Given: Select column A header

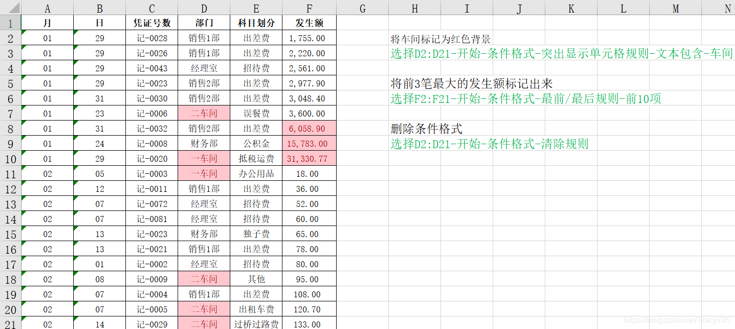Looking at the screenshot, I should click(x=47, y=8).
